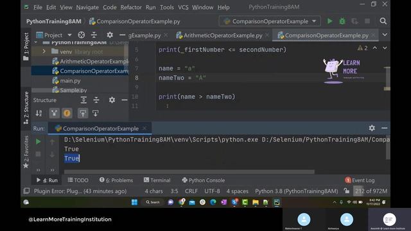The image size is (411, 231).
Task: Collapse the PythonTraining8AM root folder
Action: (x=36, y=42)
